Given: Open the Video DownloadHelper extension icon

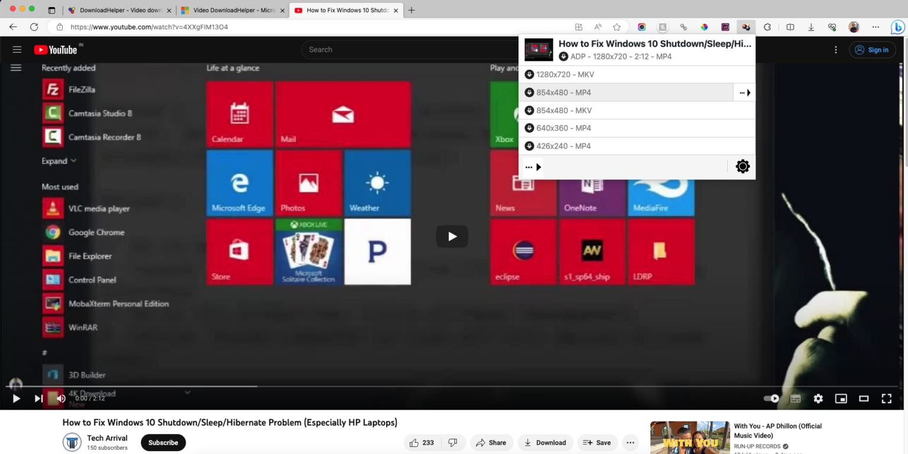Looking at the screenshot, I should pos(746,27).
